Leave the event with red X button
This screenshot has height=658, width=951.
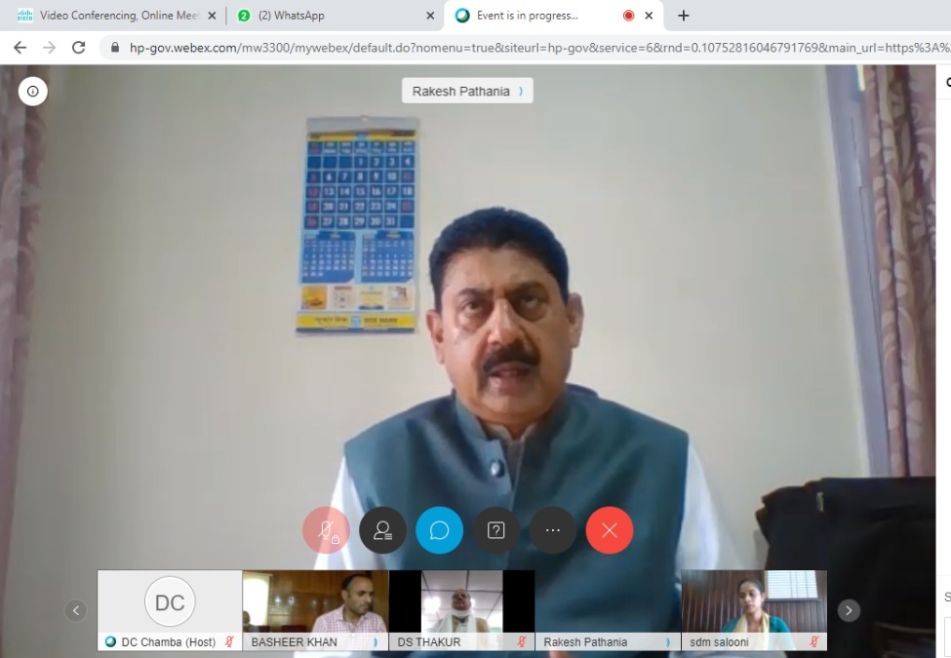tap(610, 530)
